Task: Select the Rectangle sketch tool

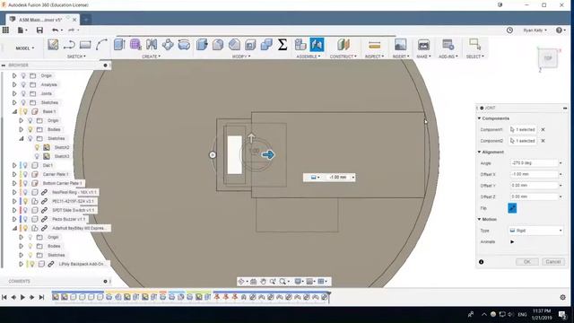Action: pos(85,45)
